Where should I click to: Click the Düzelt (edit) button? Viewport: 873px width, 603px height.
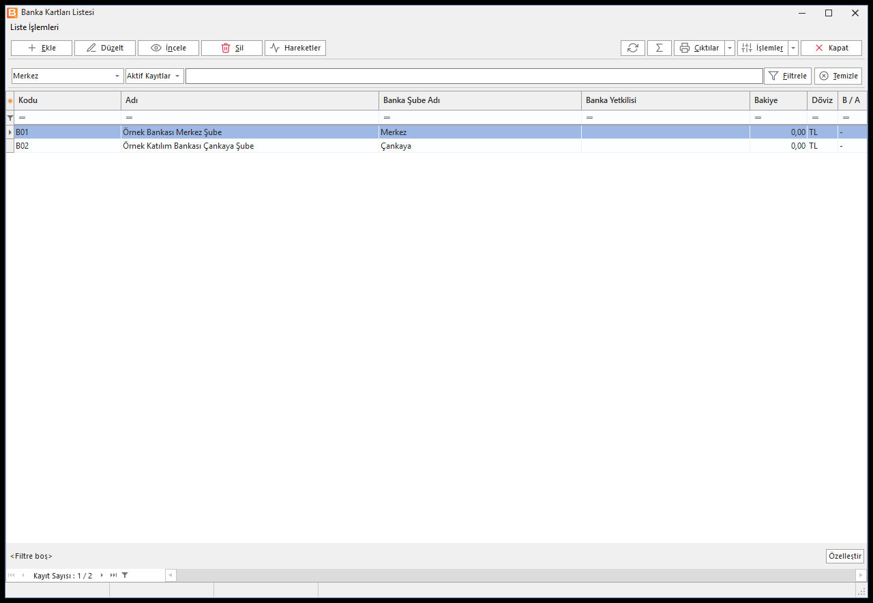tap(105, 48)
